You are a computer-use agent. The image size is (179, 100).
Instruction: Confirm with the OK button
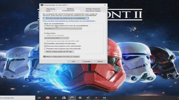(73, 61)
